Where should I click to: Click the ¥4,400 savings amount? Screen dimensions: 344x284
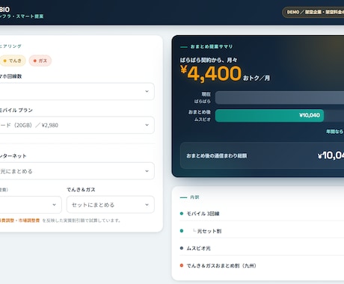click(x=211, y=73)
